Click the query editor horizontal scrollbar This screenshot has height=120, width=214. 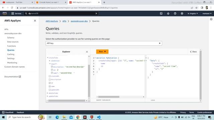[109, 97]
